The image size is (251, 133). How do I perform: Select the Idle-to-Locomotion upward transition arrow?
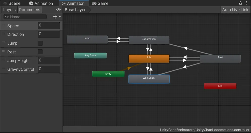(x=151, y=49)
